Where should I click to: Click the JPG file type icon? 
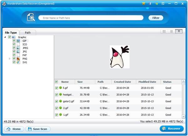point(18,51)
